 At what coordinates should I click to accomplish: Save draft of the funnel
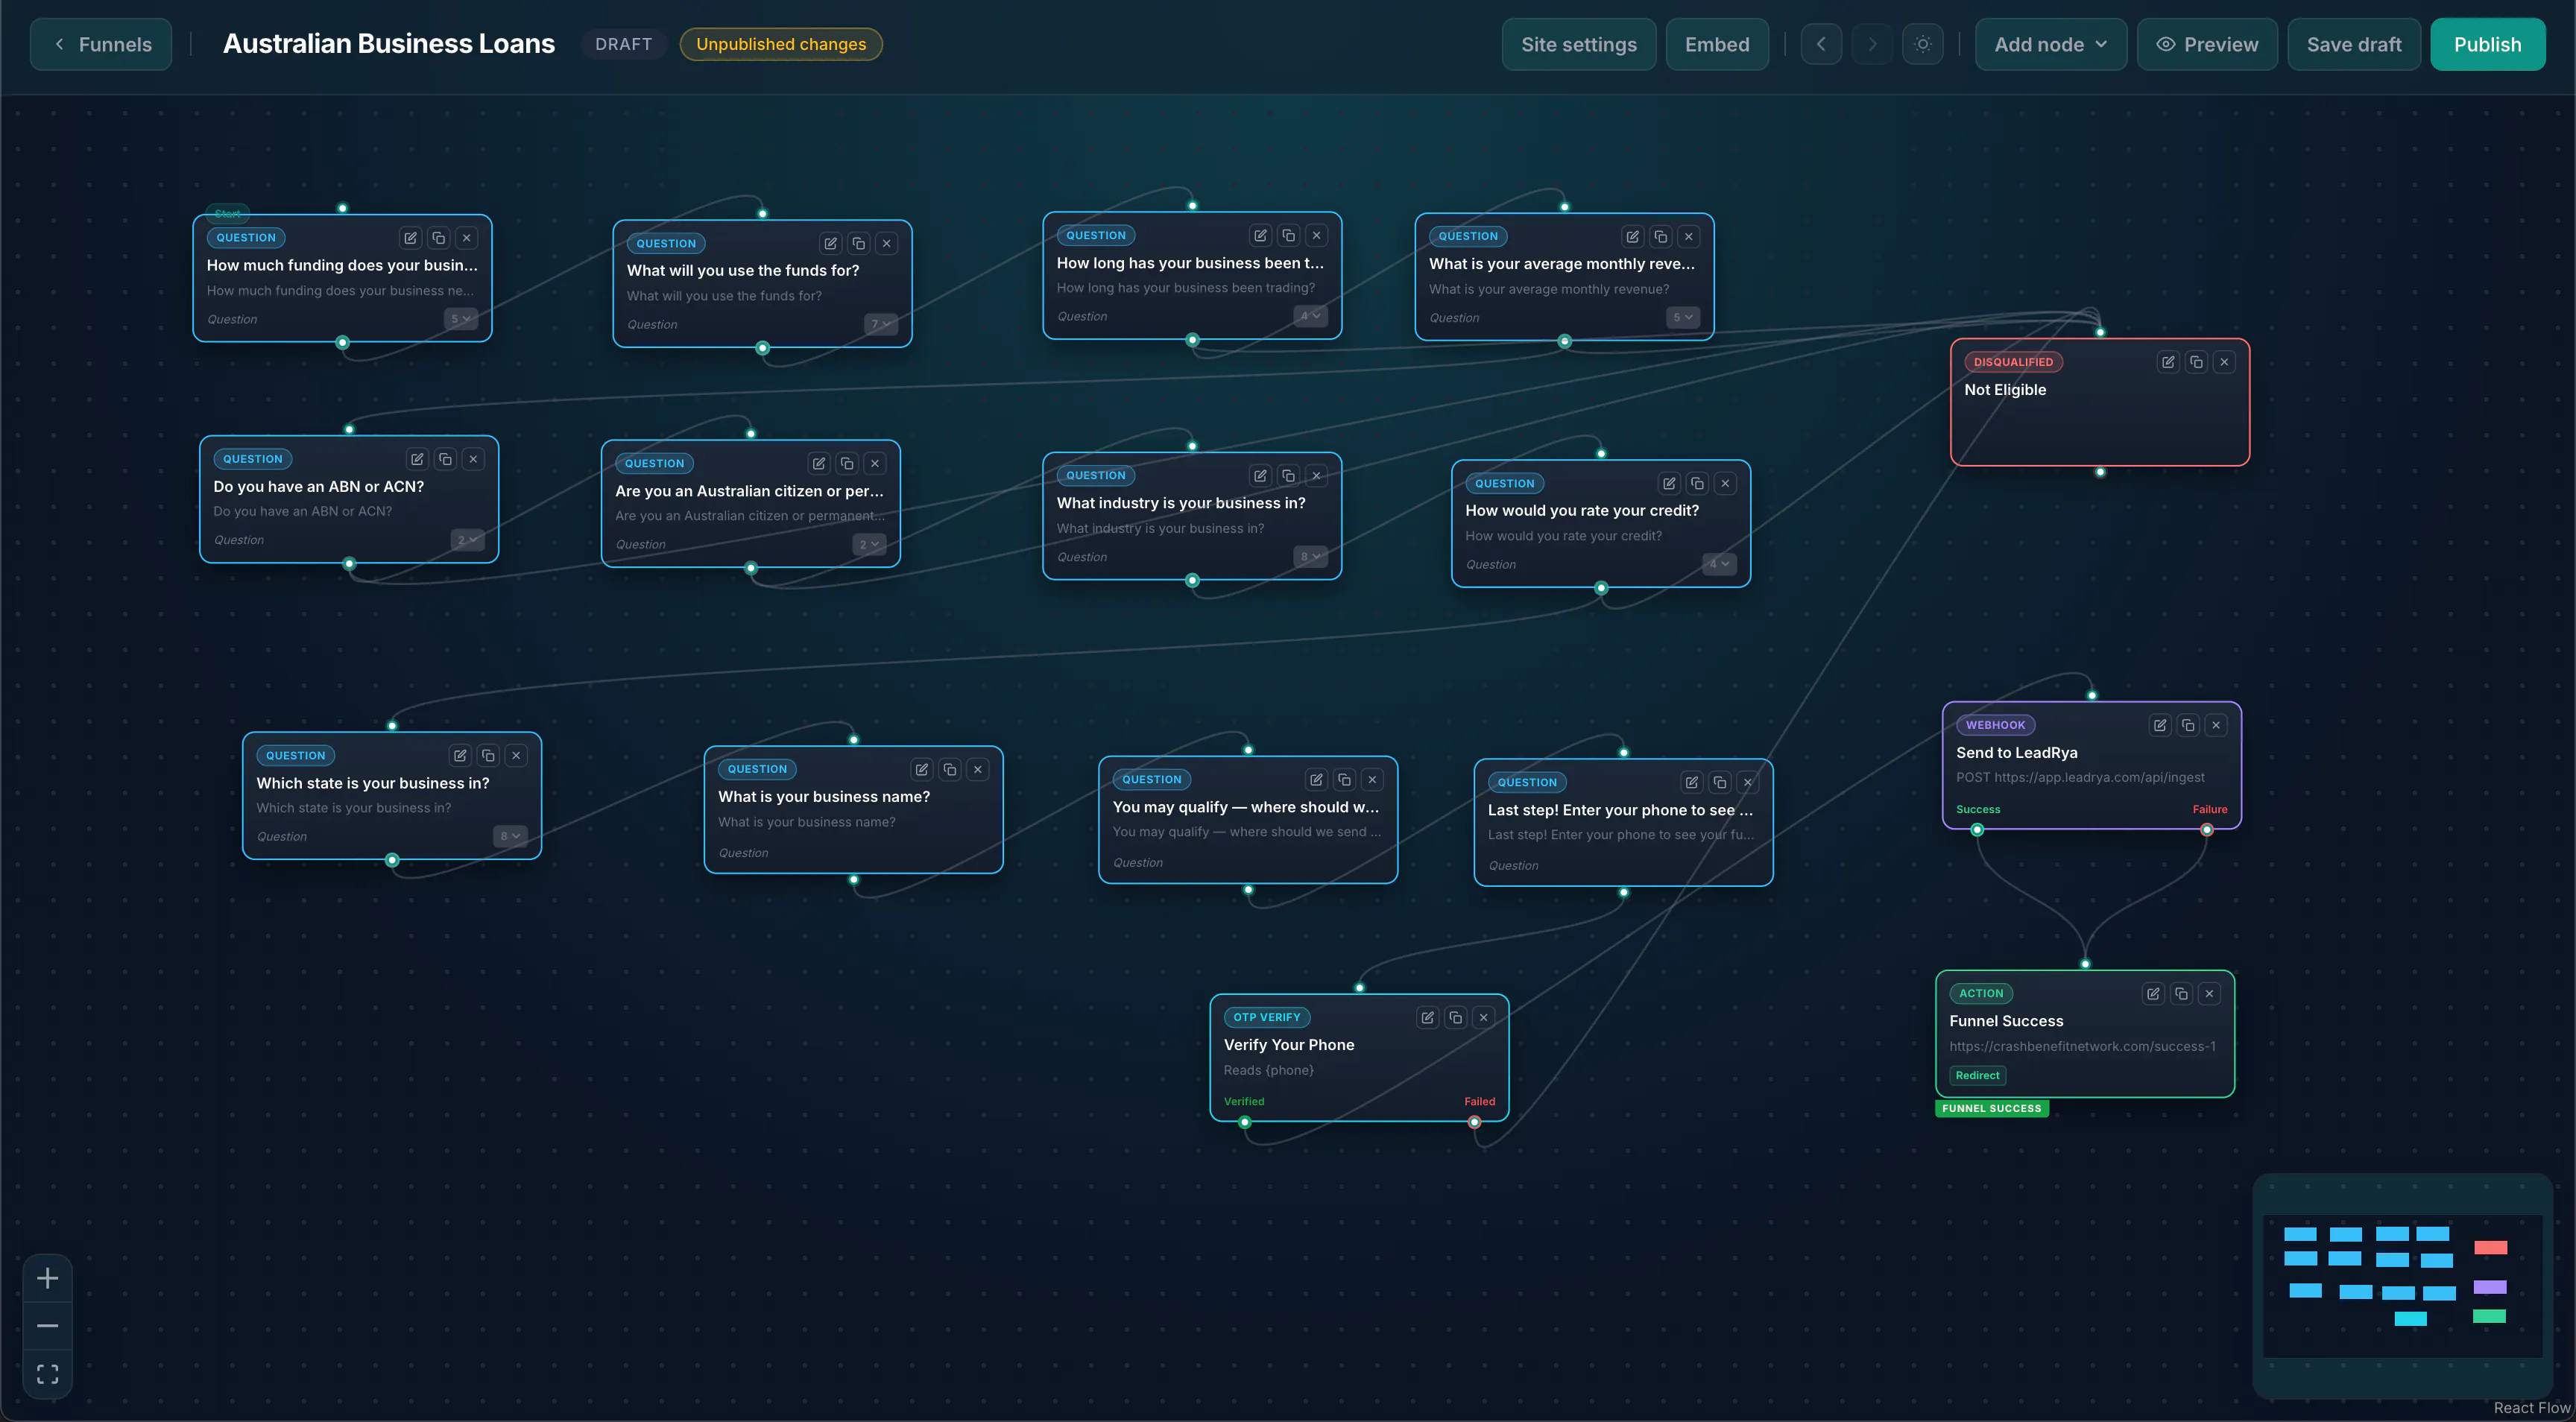pos(2354,44)
